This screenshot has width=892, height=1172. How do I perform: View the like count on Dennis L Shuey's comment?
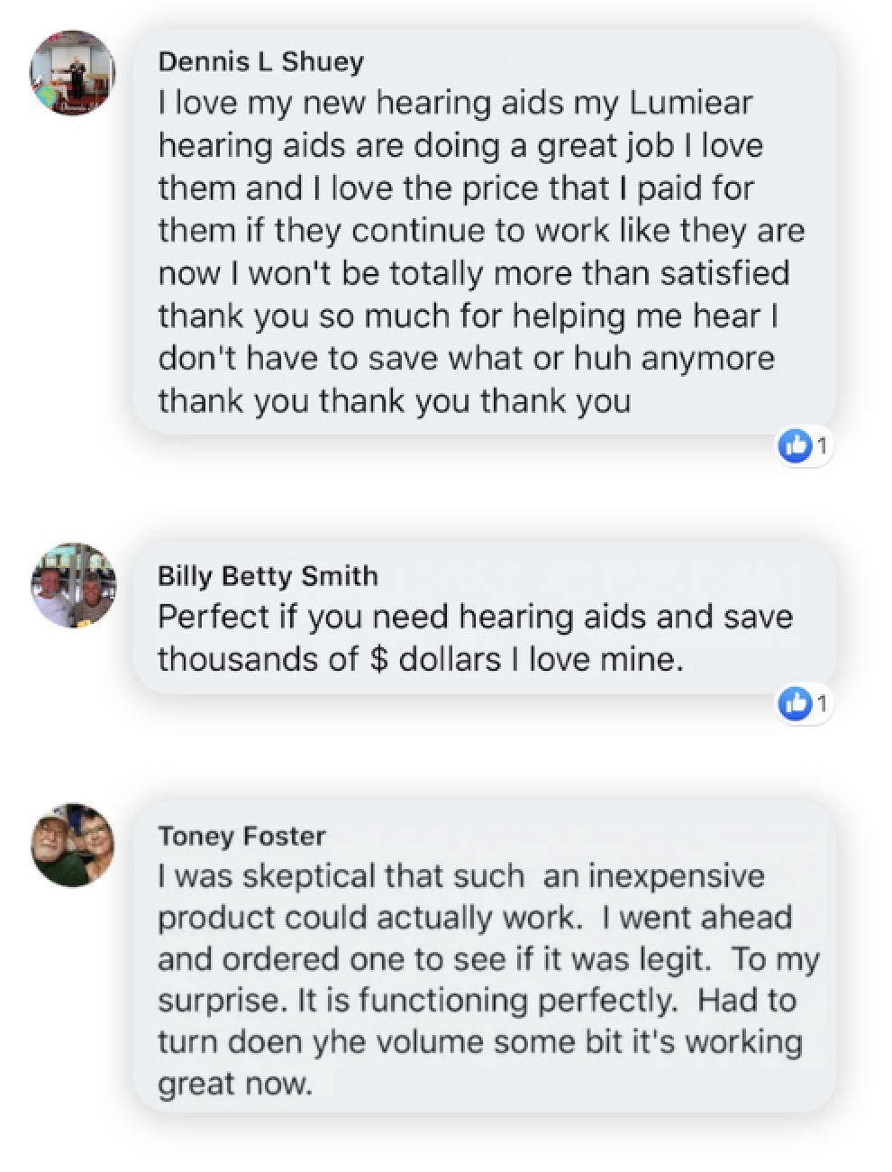(x=822, y=444)
